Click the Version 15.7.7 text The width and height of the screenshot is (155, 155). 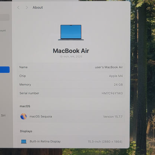click(113, 117)
